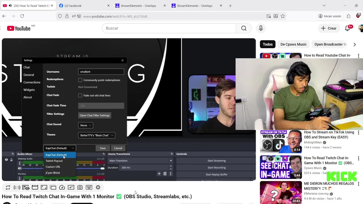Click the volume boost lightning icon

coord(17,187)
